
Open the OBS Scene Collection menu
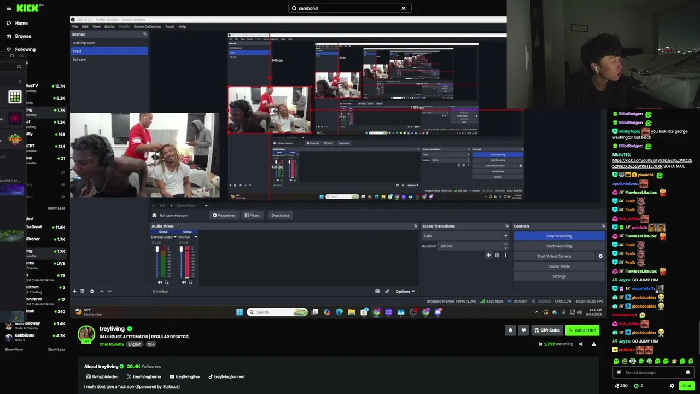point(148,27)
